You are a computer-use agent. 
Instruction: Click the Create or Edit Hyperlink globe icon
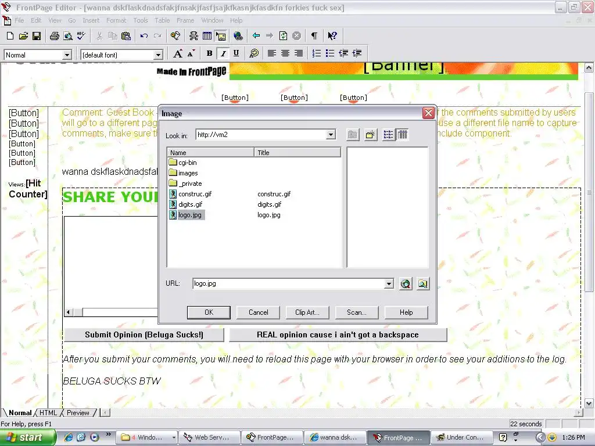coord(238,36)
